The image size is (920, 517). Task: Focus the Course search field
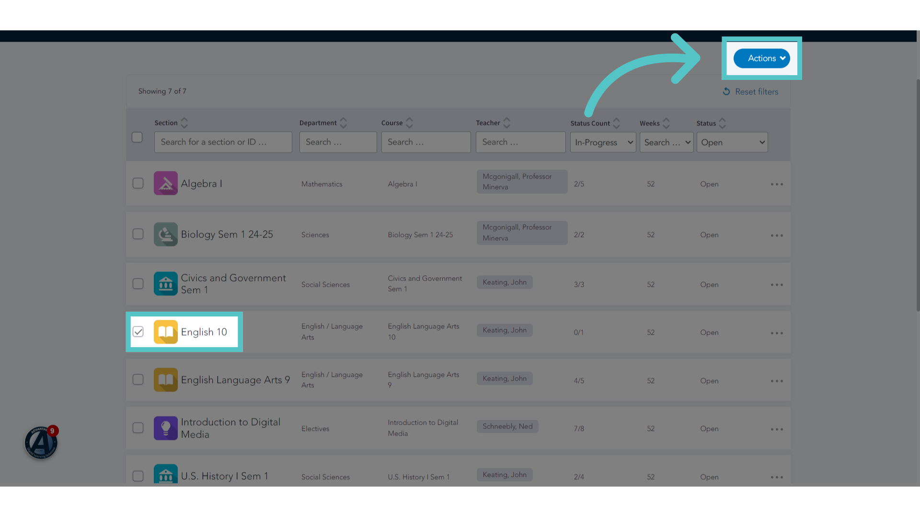426,142
